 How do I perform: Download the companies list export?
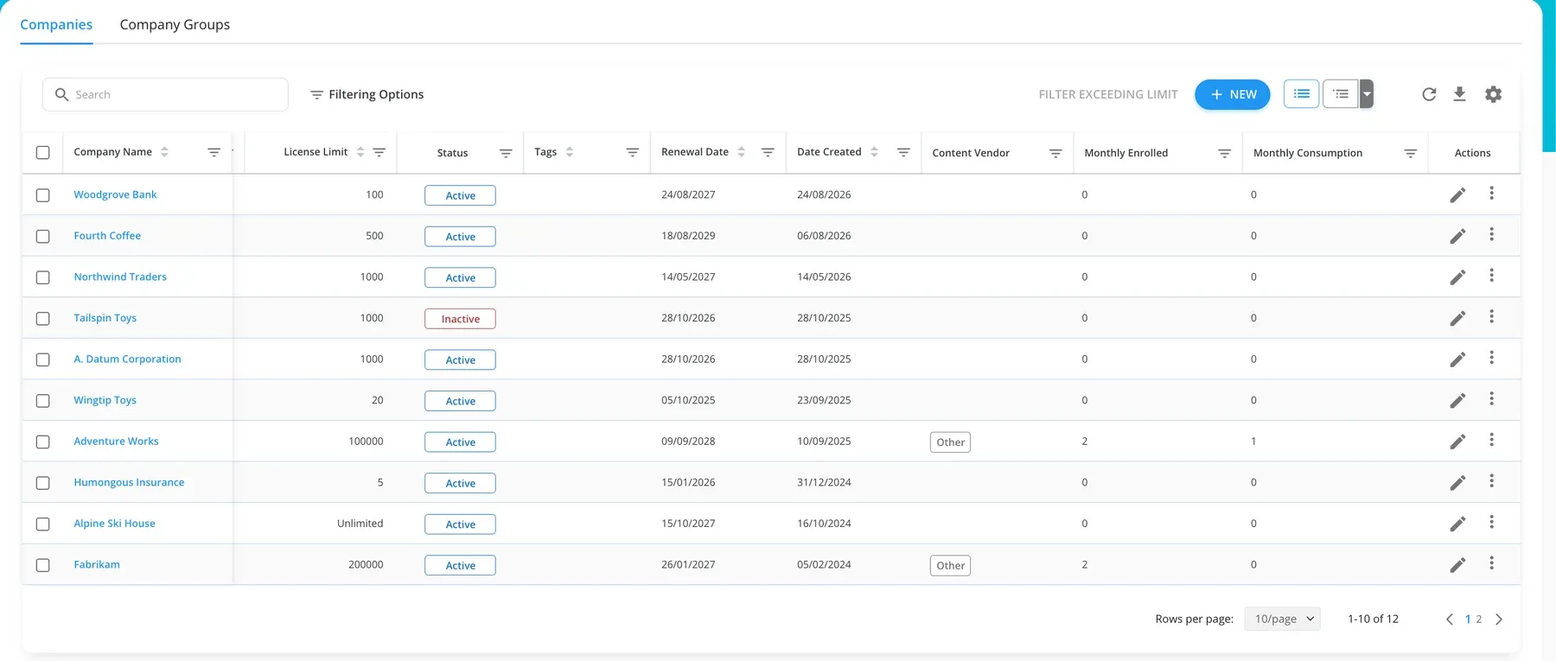1459,94
